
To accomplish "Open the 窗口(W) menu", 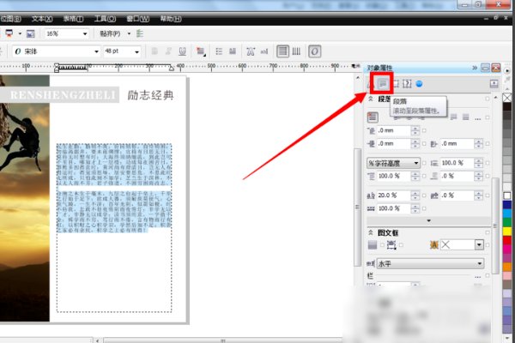I will [137, 19].
